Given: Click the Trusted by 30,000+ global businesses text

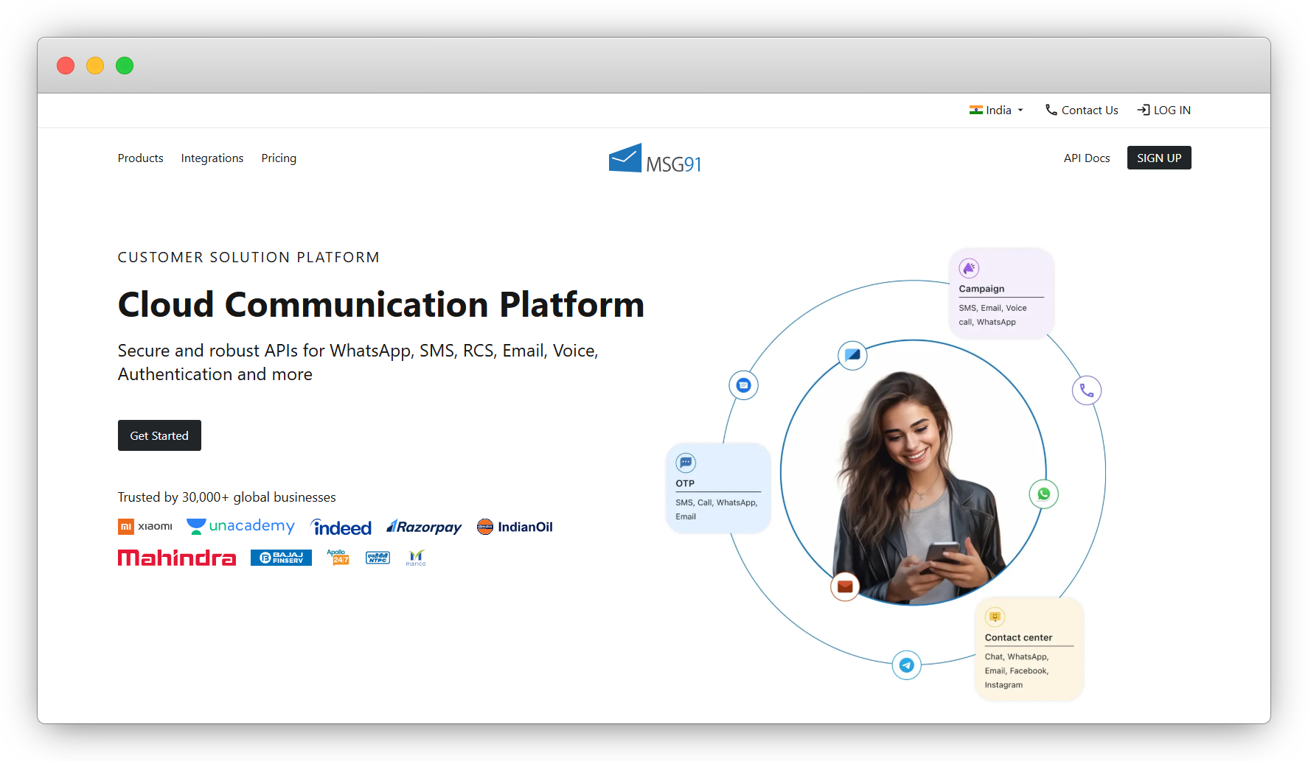Looking at the screenshot, I should click(x=226, y=497).
